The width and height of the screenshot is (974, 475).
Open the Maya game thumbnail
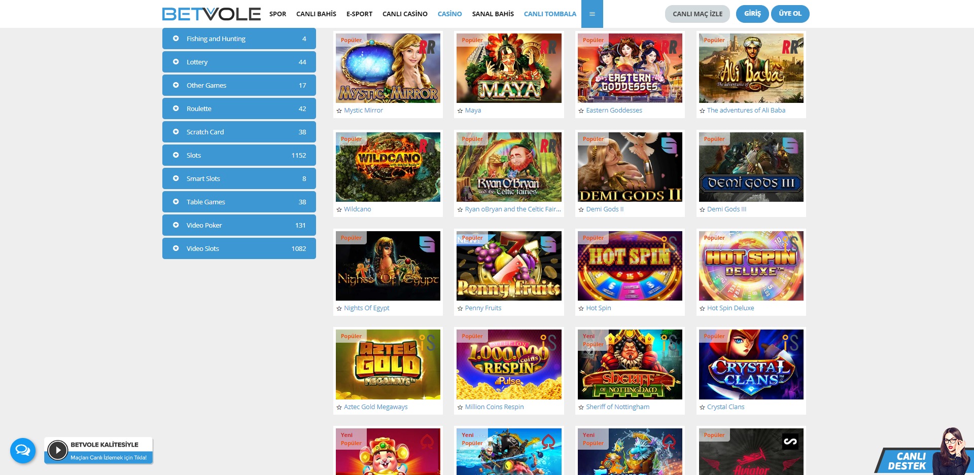click(509, 68)
